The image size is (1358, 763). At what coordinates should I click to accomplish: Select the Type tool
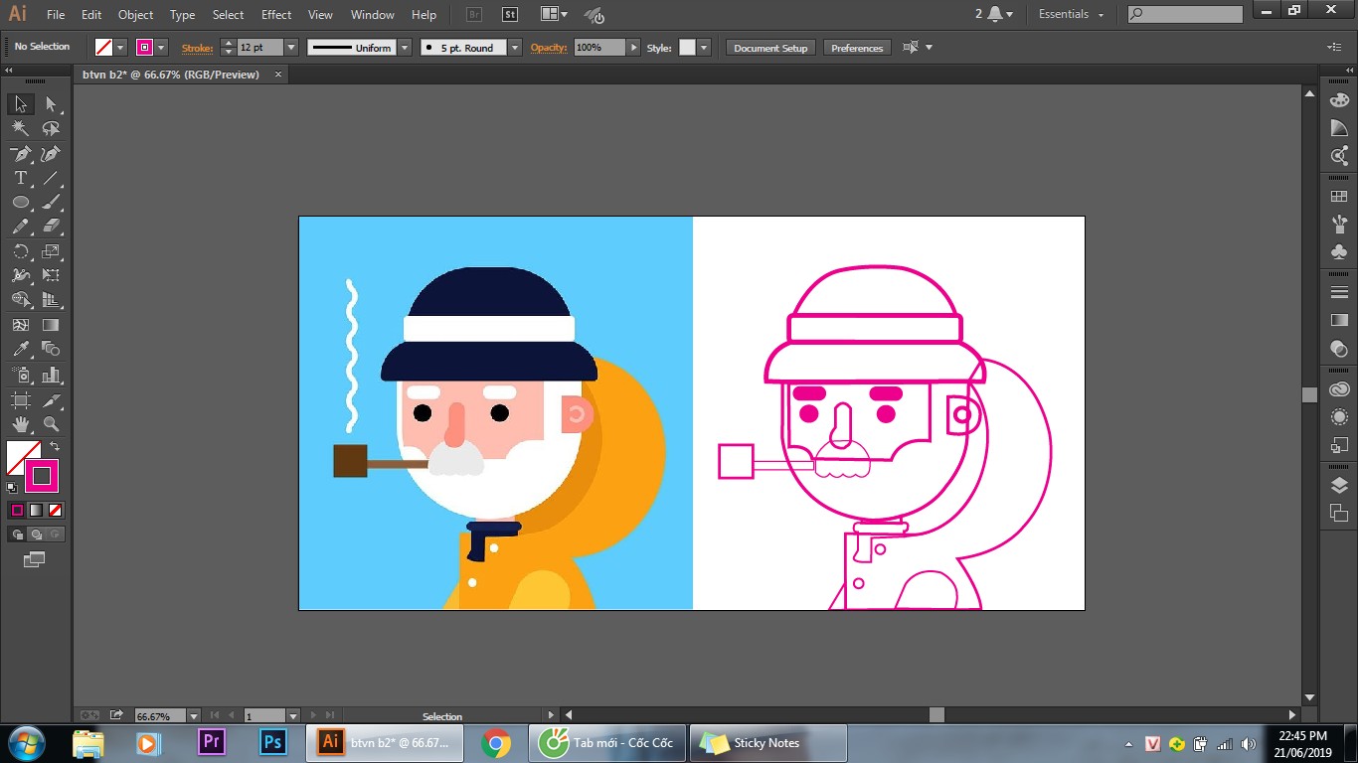[x=20, y=178]
